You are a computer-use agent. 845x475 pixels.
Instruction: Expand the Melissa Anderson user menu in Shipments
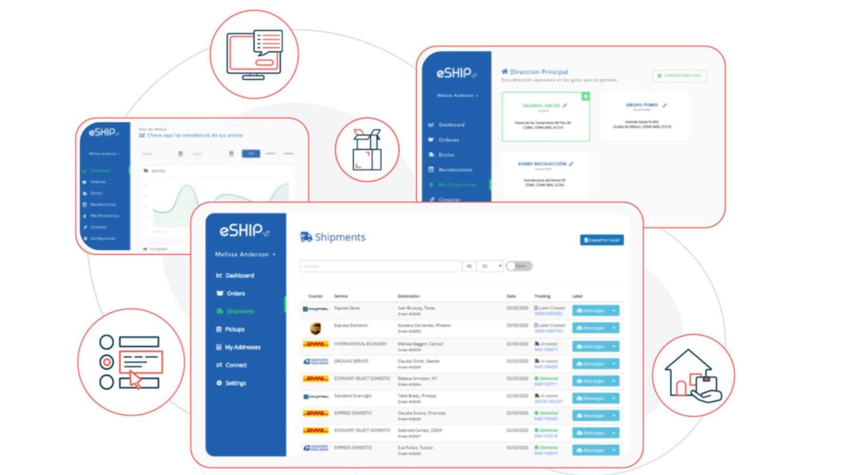coord(246,255)
